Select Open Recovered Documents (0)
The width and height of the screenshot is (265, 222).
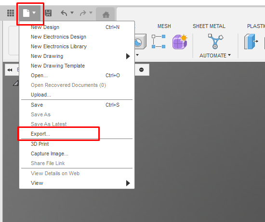(x=77, y=85)
